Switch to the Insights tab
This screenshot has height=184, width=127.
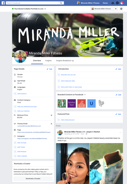tap(48, 61)
